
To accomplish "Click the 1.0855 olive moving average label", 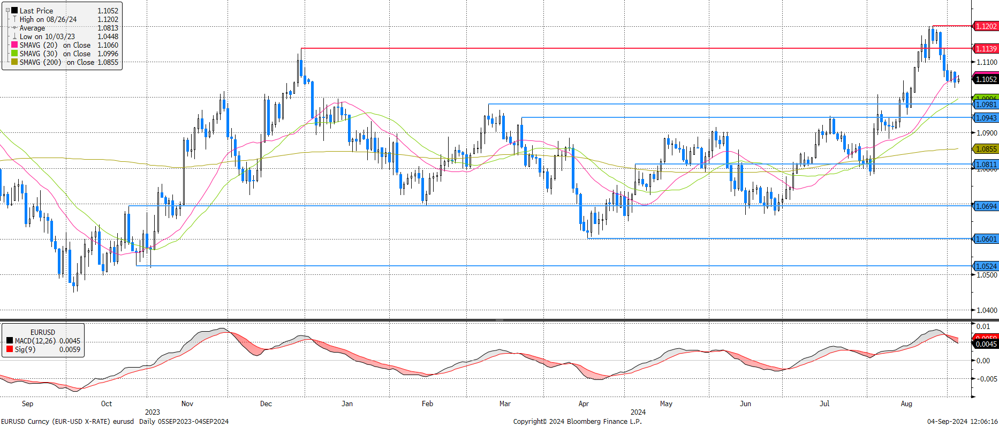I will (x=986, y=149).
